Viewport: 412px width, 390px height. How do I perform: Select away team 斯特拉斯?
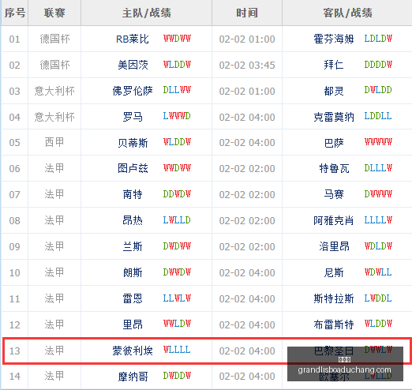tap(334, 298)
